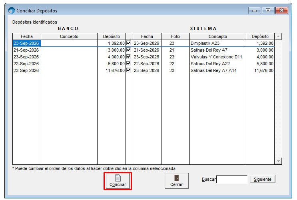Click the bank deposit amount 3,000.00
This screenshot has width=297, height=200.
[112, 50]
